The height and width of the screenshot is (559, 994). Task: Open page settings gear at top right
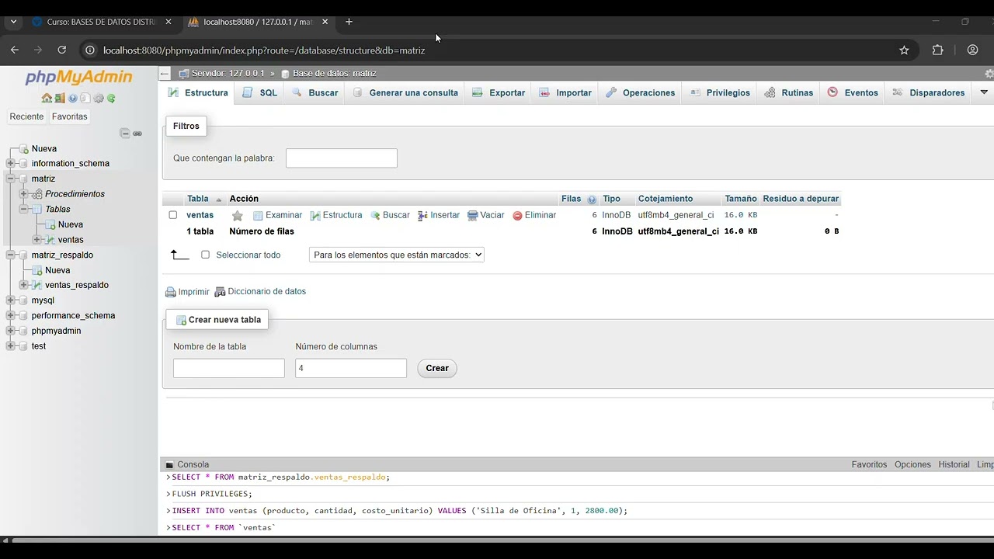click(989, 74)
